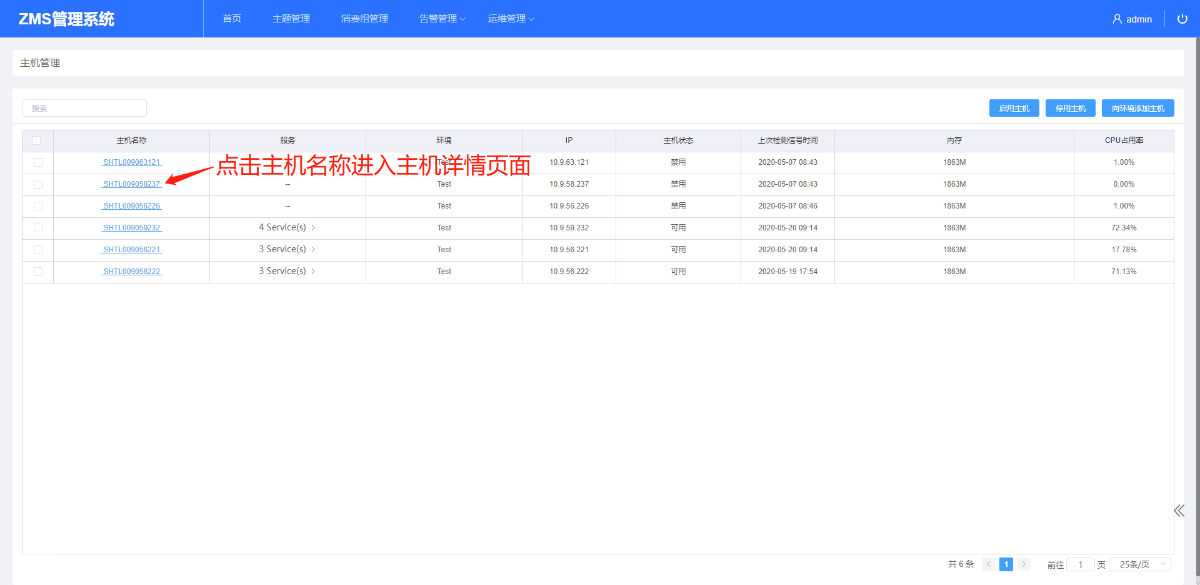The width and height of the screenshot is (1200, 585).
Task: Click the admin user icon
Action: pyautogui.click(x=1117, y=19)
